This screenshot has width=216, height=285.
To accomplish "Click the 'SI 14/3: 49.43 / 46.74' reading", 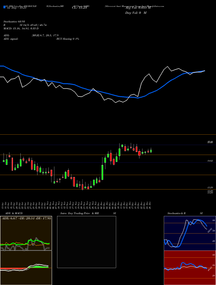I will pyautogui.click(x=33, y=25).
